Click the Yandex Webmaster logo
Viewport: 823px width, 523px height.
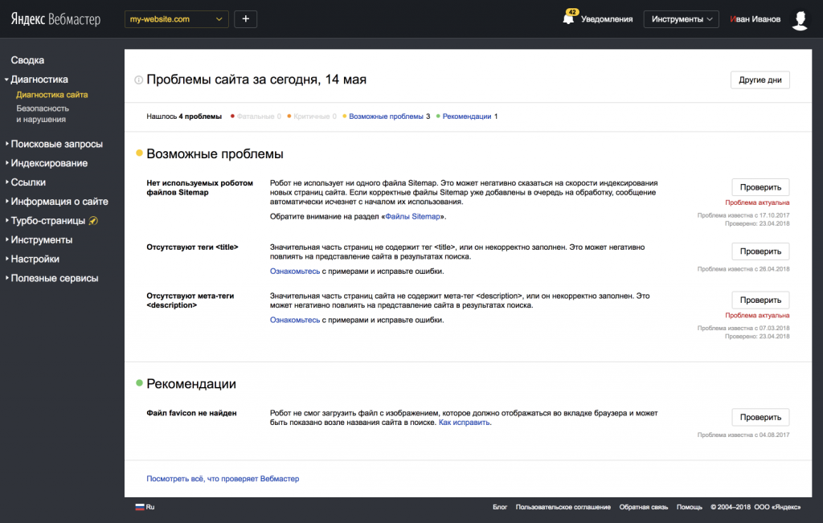[55, 19]
